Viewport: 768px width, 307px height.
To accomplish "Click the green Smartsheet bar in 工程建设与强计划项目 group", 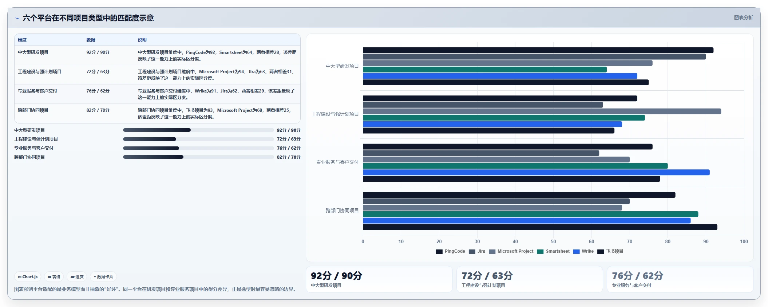I will (504, 118).
